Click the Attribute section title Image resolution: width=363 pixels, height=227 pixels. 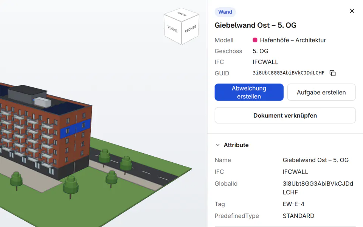click(236, 145)
